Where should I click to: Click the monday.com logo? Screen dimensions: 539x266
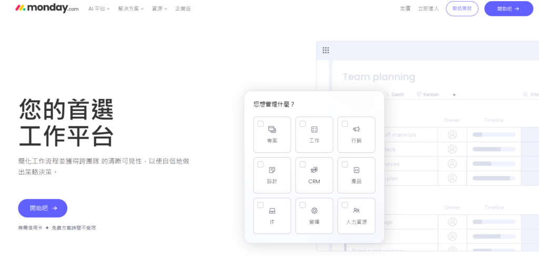tap(47, 8)
